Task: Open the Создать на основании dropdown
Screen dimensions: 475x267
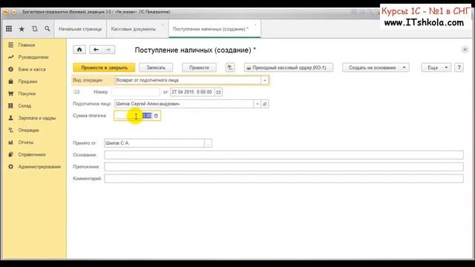Action: pyautogui.click(x=376, y=67)
